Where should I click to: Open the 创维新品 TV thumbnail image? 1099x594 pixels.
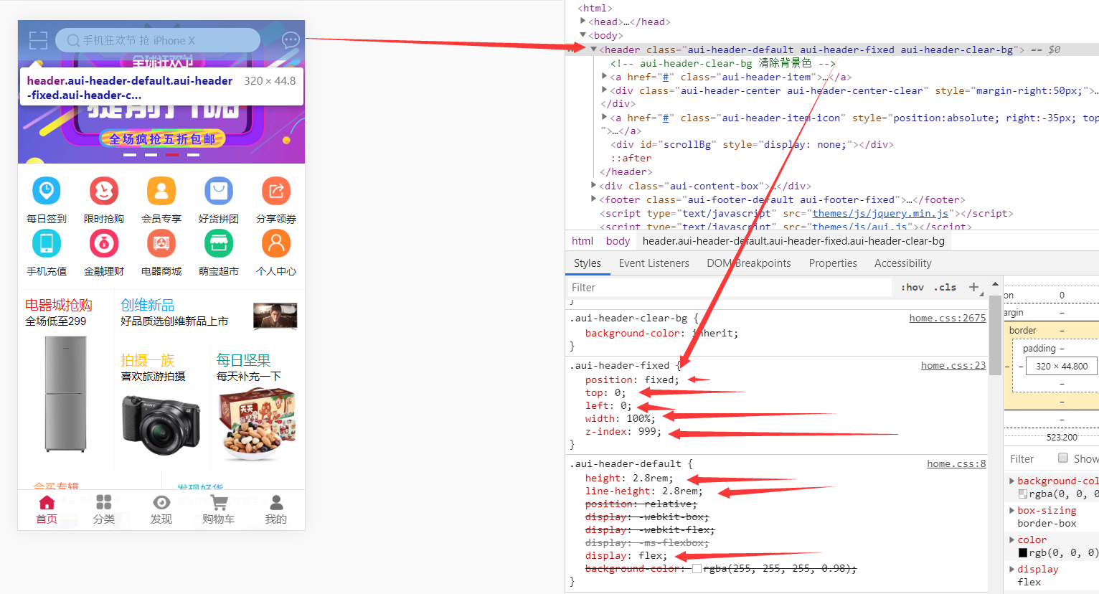pyautogui.click(x=275, y=316)
